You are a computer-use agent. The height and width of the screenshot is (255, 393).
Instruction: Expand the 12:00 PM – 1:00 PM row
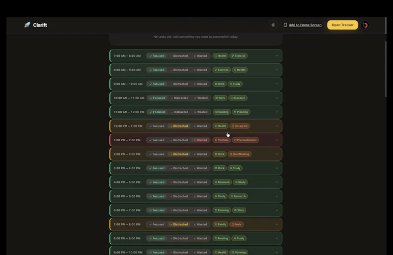pyautogui.click(x=277, y=126)
